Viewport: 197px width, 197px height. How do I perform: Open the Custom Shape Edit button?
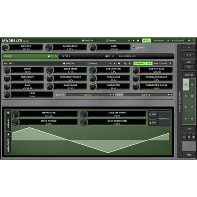153,115
